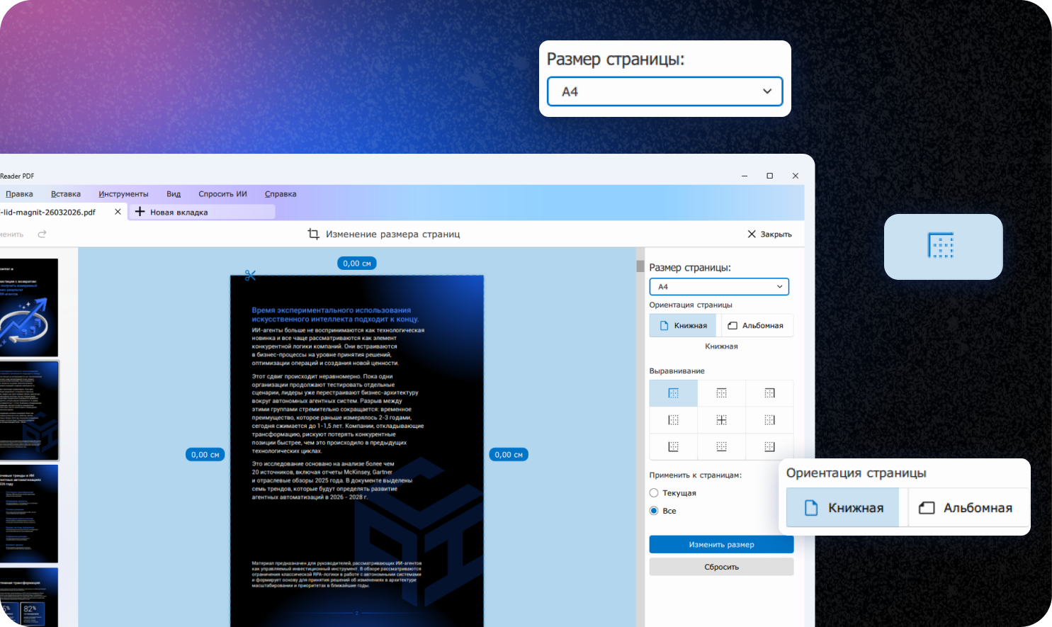Select middle-right alignment icon

coord(769,420)
